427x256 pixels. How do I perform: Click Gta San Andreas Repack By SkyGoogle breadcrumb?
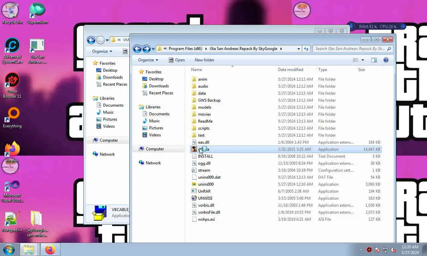click(244, 49)
